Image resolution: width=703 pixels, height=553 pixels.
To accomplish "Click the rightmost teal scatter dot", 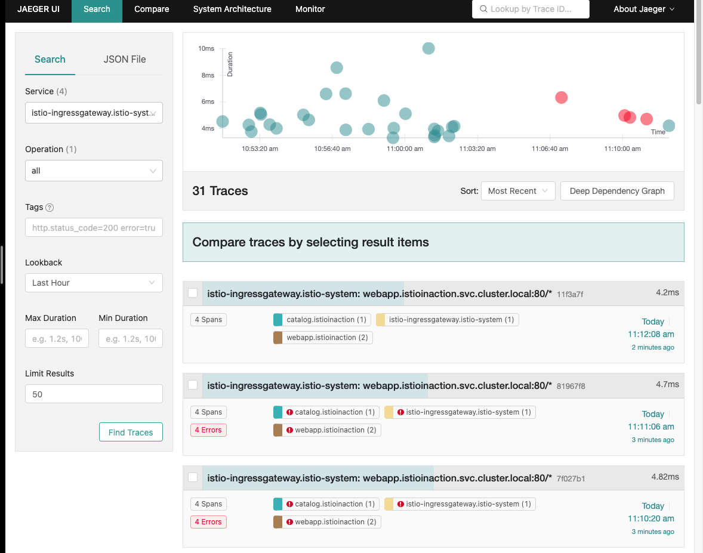I will tap(669, 126).
